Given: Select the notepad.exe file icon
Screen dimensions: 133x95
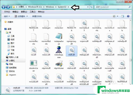Looking at the screenshot, I should point(59,36).
